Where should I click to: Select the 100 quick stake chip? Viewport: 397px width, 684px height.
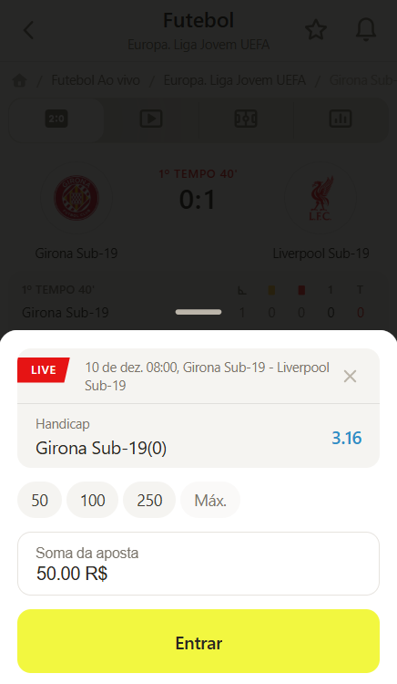[92, 500]
